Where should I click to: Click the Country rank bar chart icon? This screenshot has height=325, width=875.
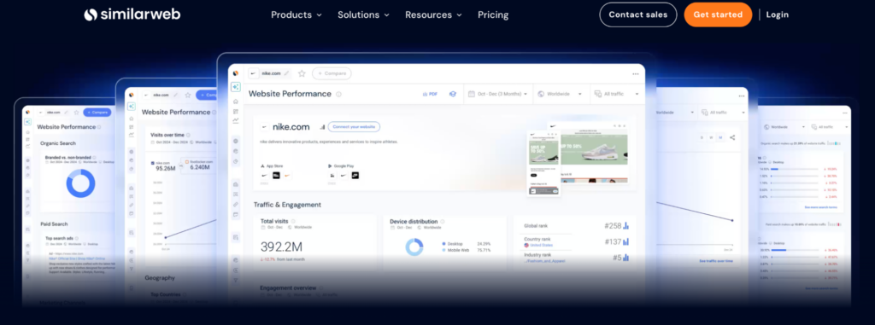(625, 242)
